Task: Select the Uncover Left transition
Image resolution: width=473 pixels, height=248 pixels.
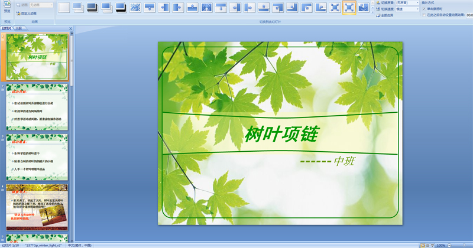Action: [235, 7]
